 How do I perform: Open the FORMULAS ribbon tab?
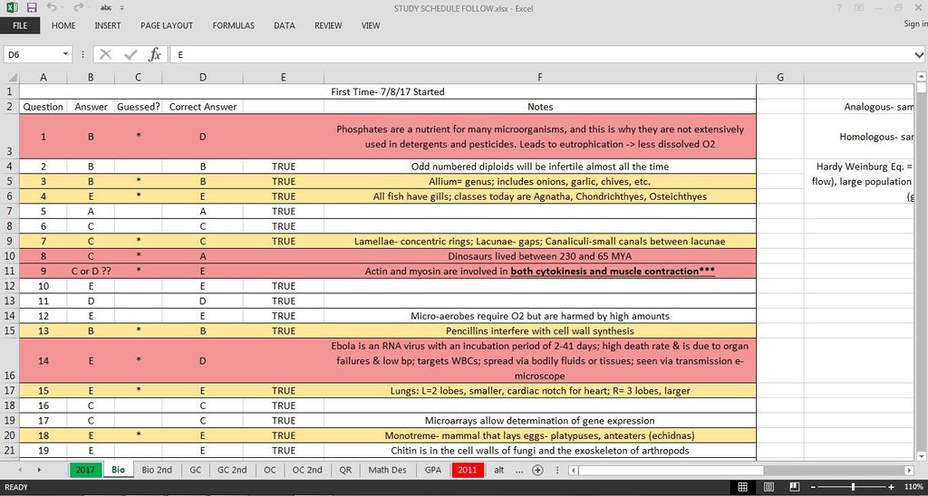pos(233,25)
